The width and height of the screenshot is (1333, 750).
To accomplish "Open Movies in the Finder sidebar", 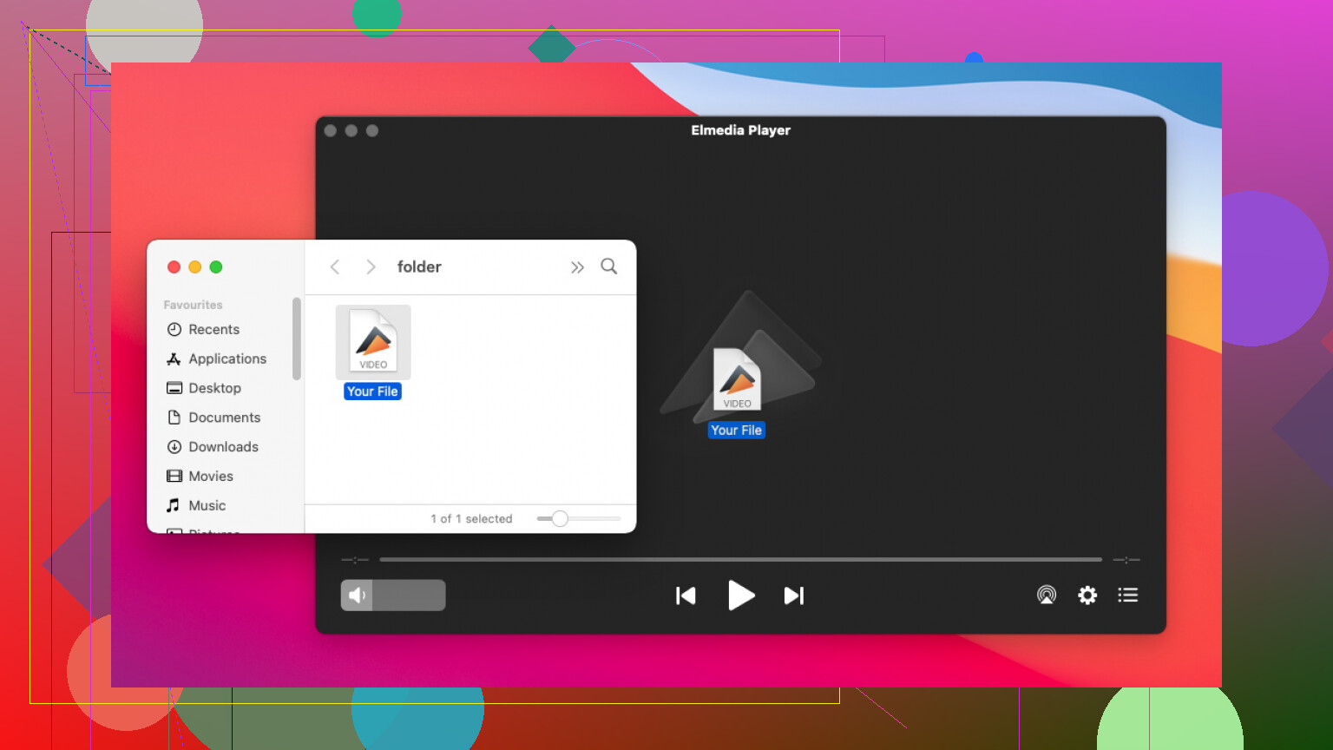I will point(211,477).
